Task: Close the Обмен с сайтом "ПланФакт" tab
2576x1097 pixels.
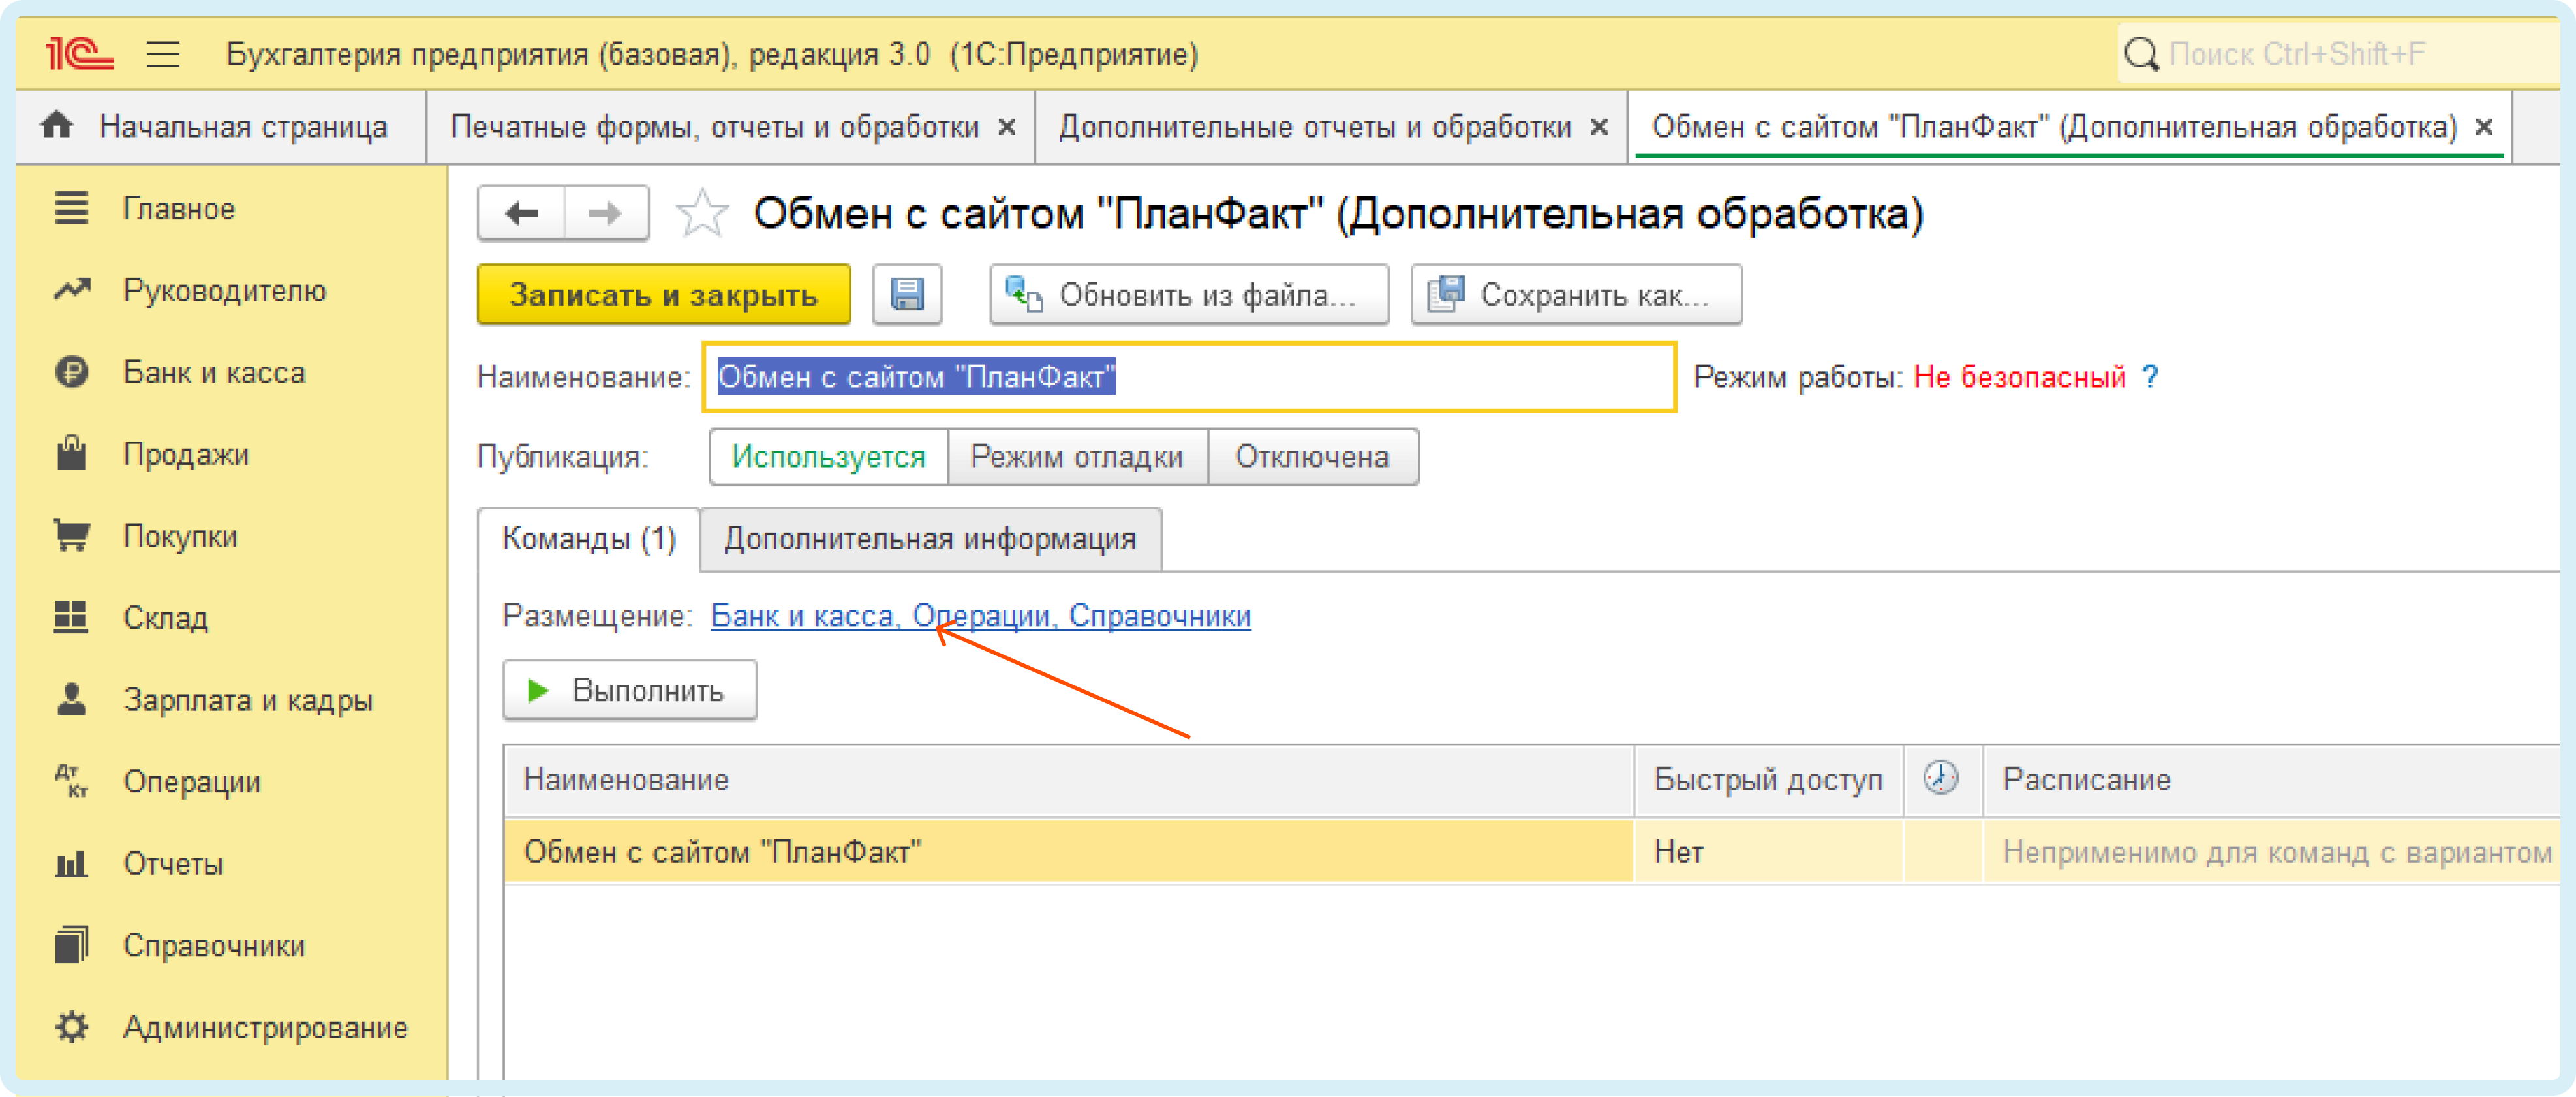Action: (2484, 127)
